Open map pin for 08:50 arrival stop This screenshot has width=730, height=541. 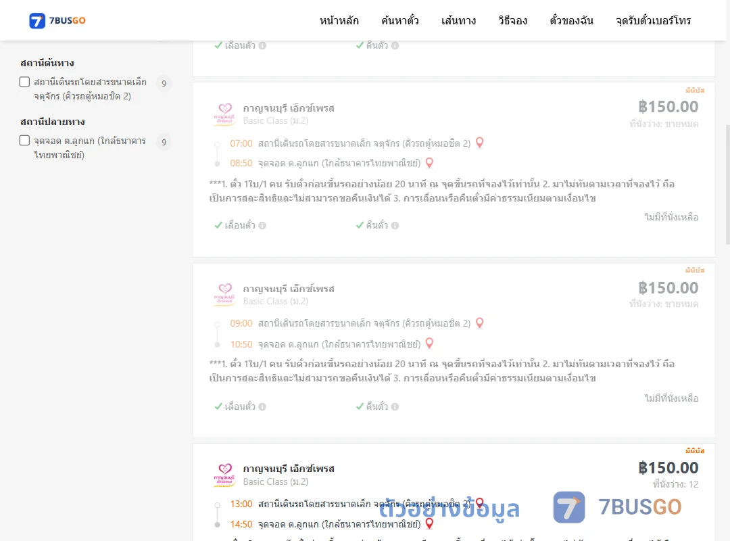click(x=430, y=162)
